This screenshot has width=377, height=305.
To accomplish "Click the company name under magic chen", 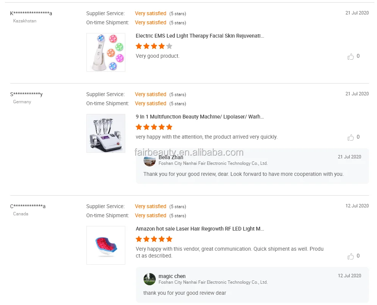I will [x=213, y=283].
